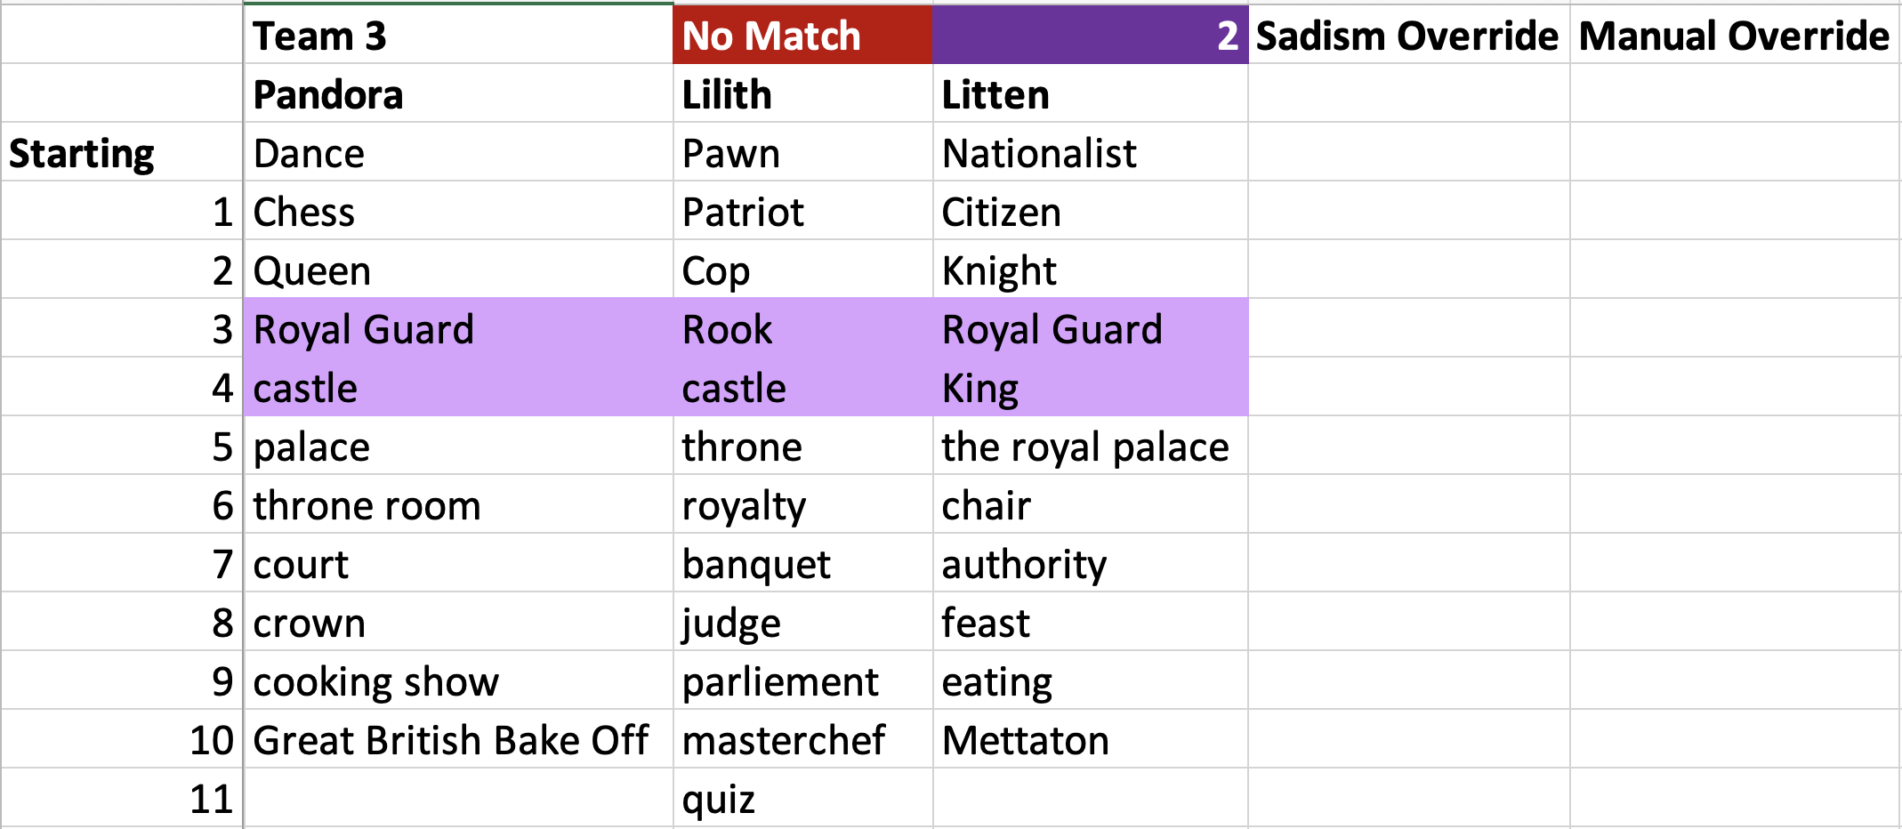
Task: Select the cell containing Nationalist
Action: pyautogui.click(x=1090, y=152)
